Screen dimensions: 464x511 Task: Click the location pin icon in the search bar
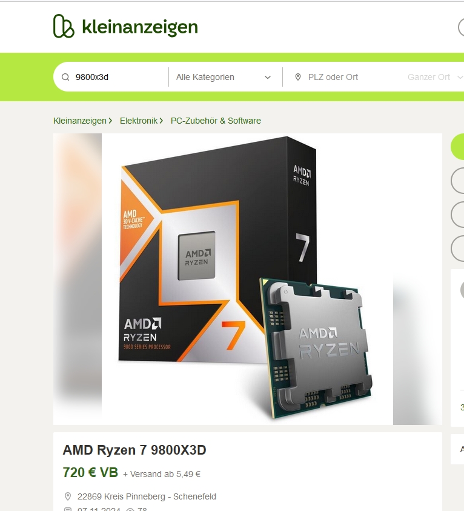pos(297,77)
